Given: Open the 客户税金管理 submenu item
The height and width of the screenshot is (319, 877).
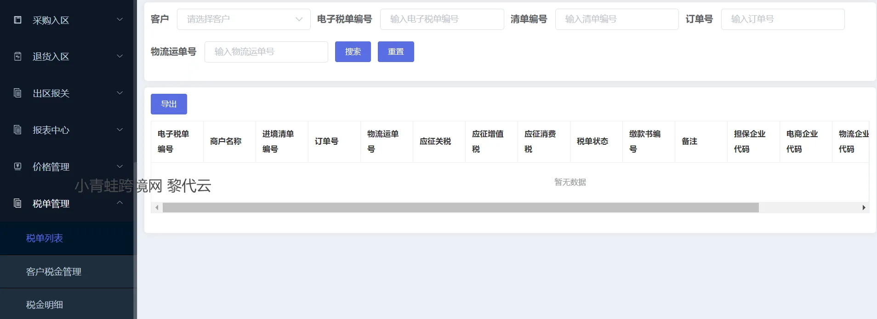Looking at the screenshot, I should tap(54, 272).
